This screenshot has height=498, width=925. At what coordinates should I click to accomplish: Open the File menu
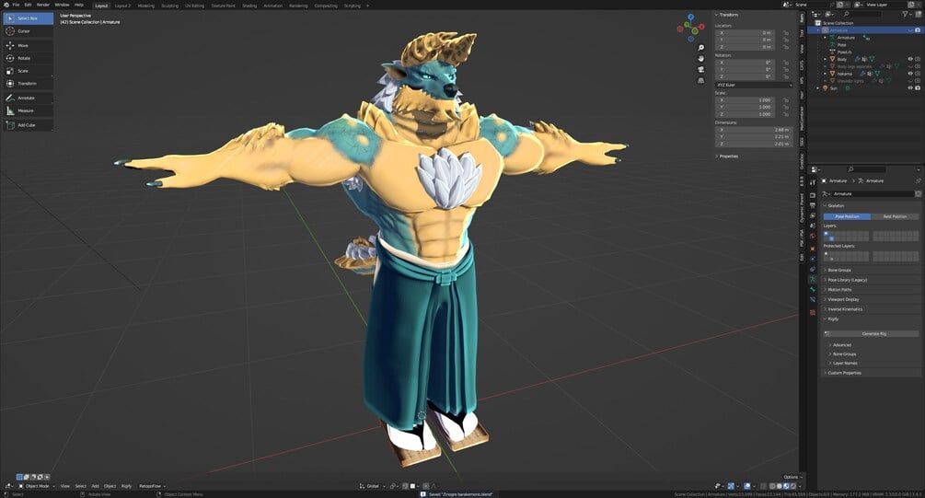pos(16,5)
